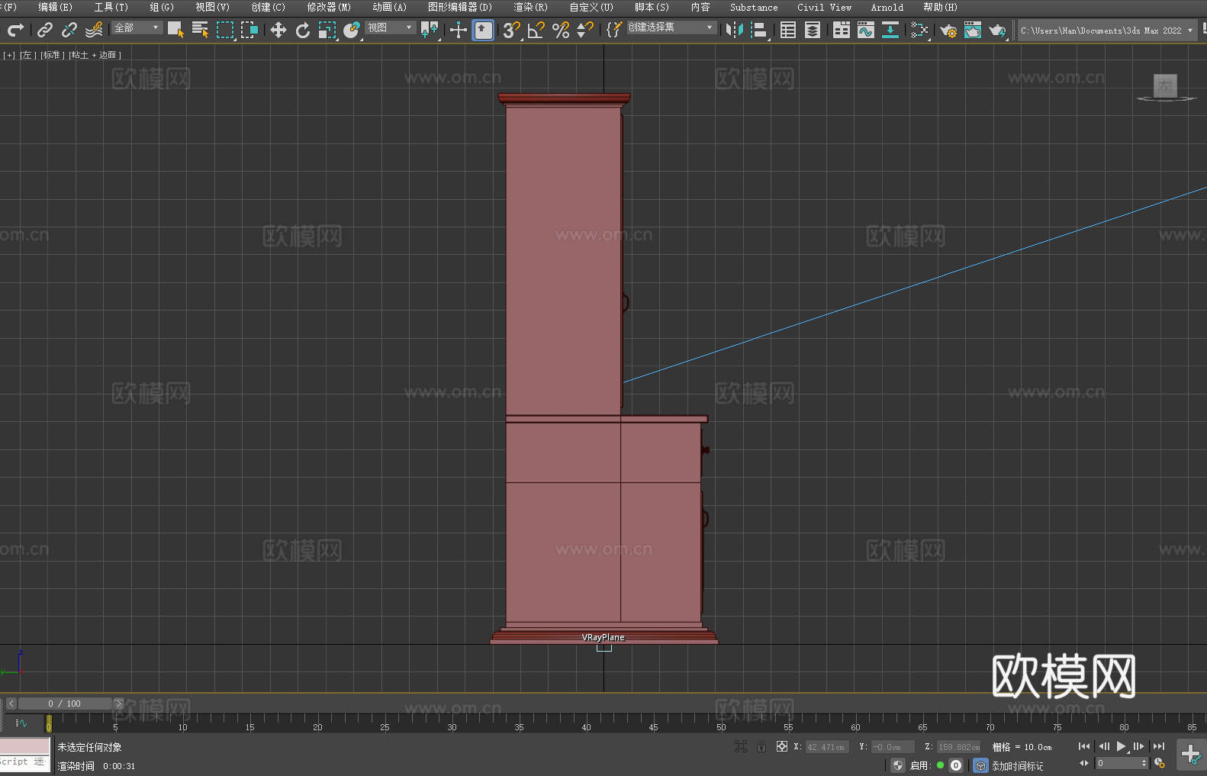
Task: Toggle Select and Manipulate
Action: coord(458,30)
